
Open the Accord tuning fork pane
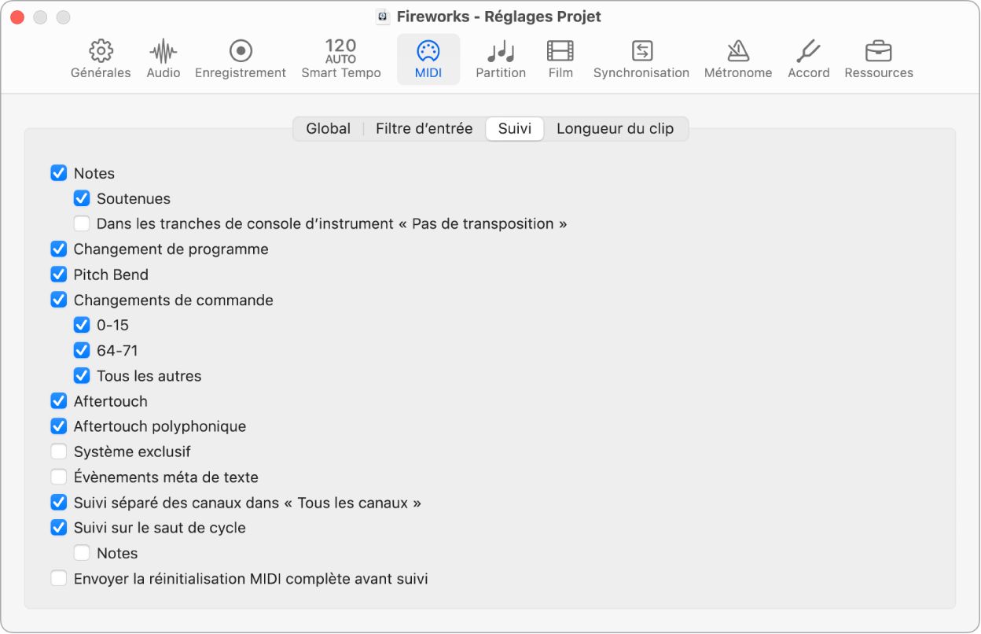pyautogui.click(x=809, y=60)
